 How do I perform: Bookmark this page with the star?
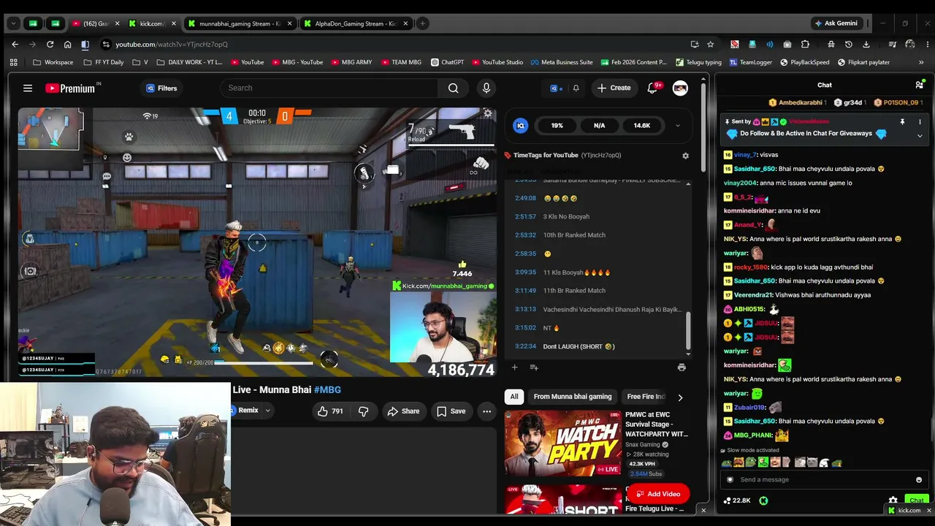click(710, 45)
